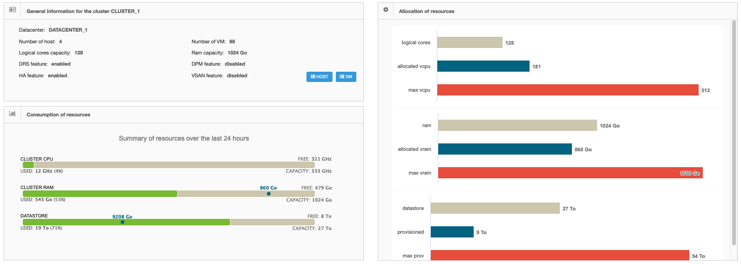Click the beige ram bar showing 1024 Go
Image resolution: width=741 pixels, height=264 pixels.
pyautogui.click(x=517, y=125)
